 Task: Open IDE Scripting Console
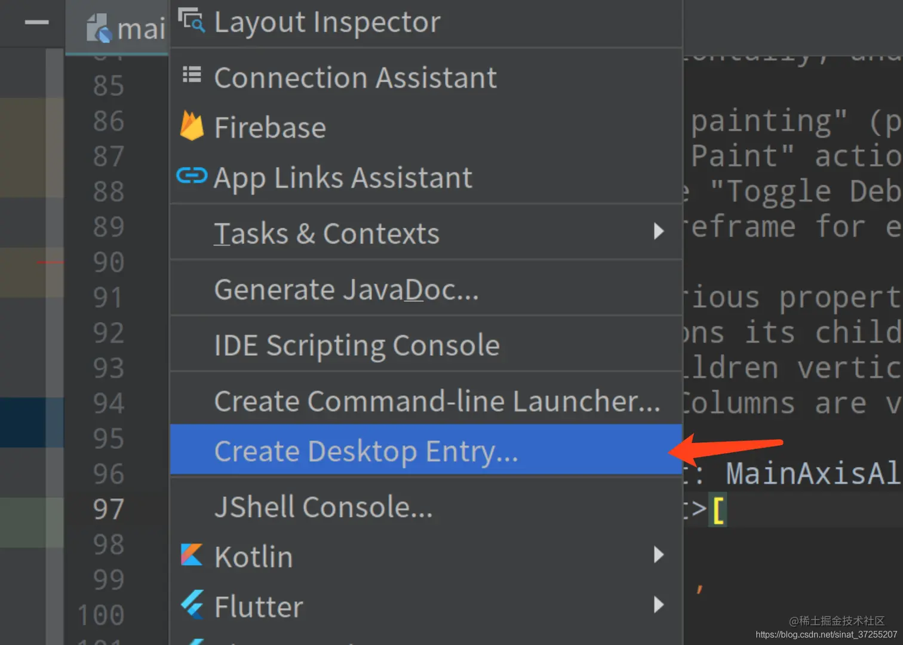click(x=357, y=345)
